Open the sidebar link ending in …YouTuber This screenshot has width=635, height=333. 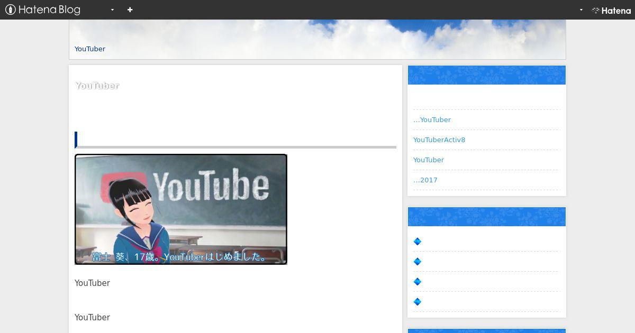coord(432,120)
